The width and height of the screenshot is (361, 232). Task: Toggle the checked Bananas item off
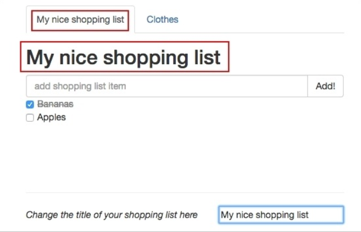pos(30,104)
